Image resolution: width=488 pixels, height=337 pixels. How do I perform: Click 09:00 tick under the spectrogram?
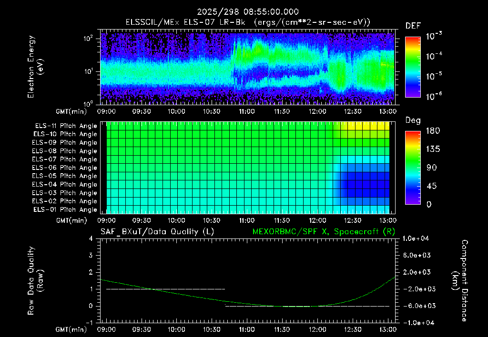pyautogui.click(x=106, y=111)
